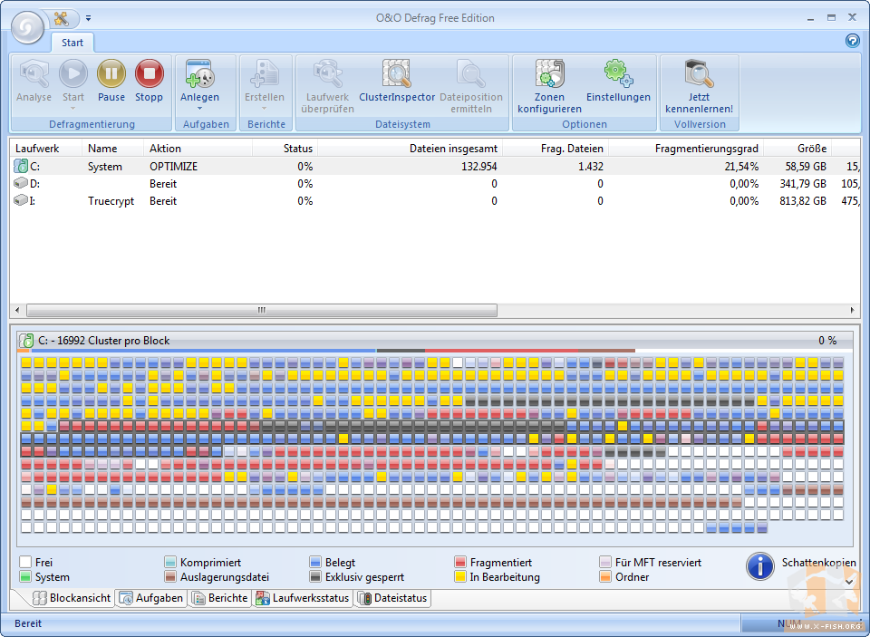
Task: Click the Für MFT reserviert legend swatch
Action: pyautogui.click(x=605, y=562)
